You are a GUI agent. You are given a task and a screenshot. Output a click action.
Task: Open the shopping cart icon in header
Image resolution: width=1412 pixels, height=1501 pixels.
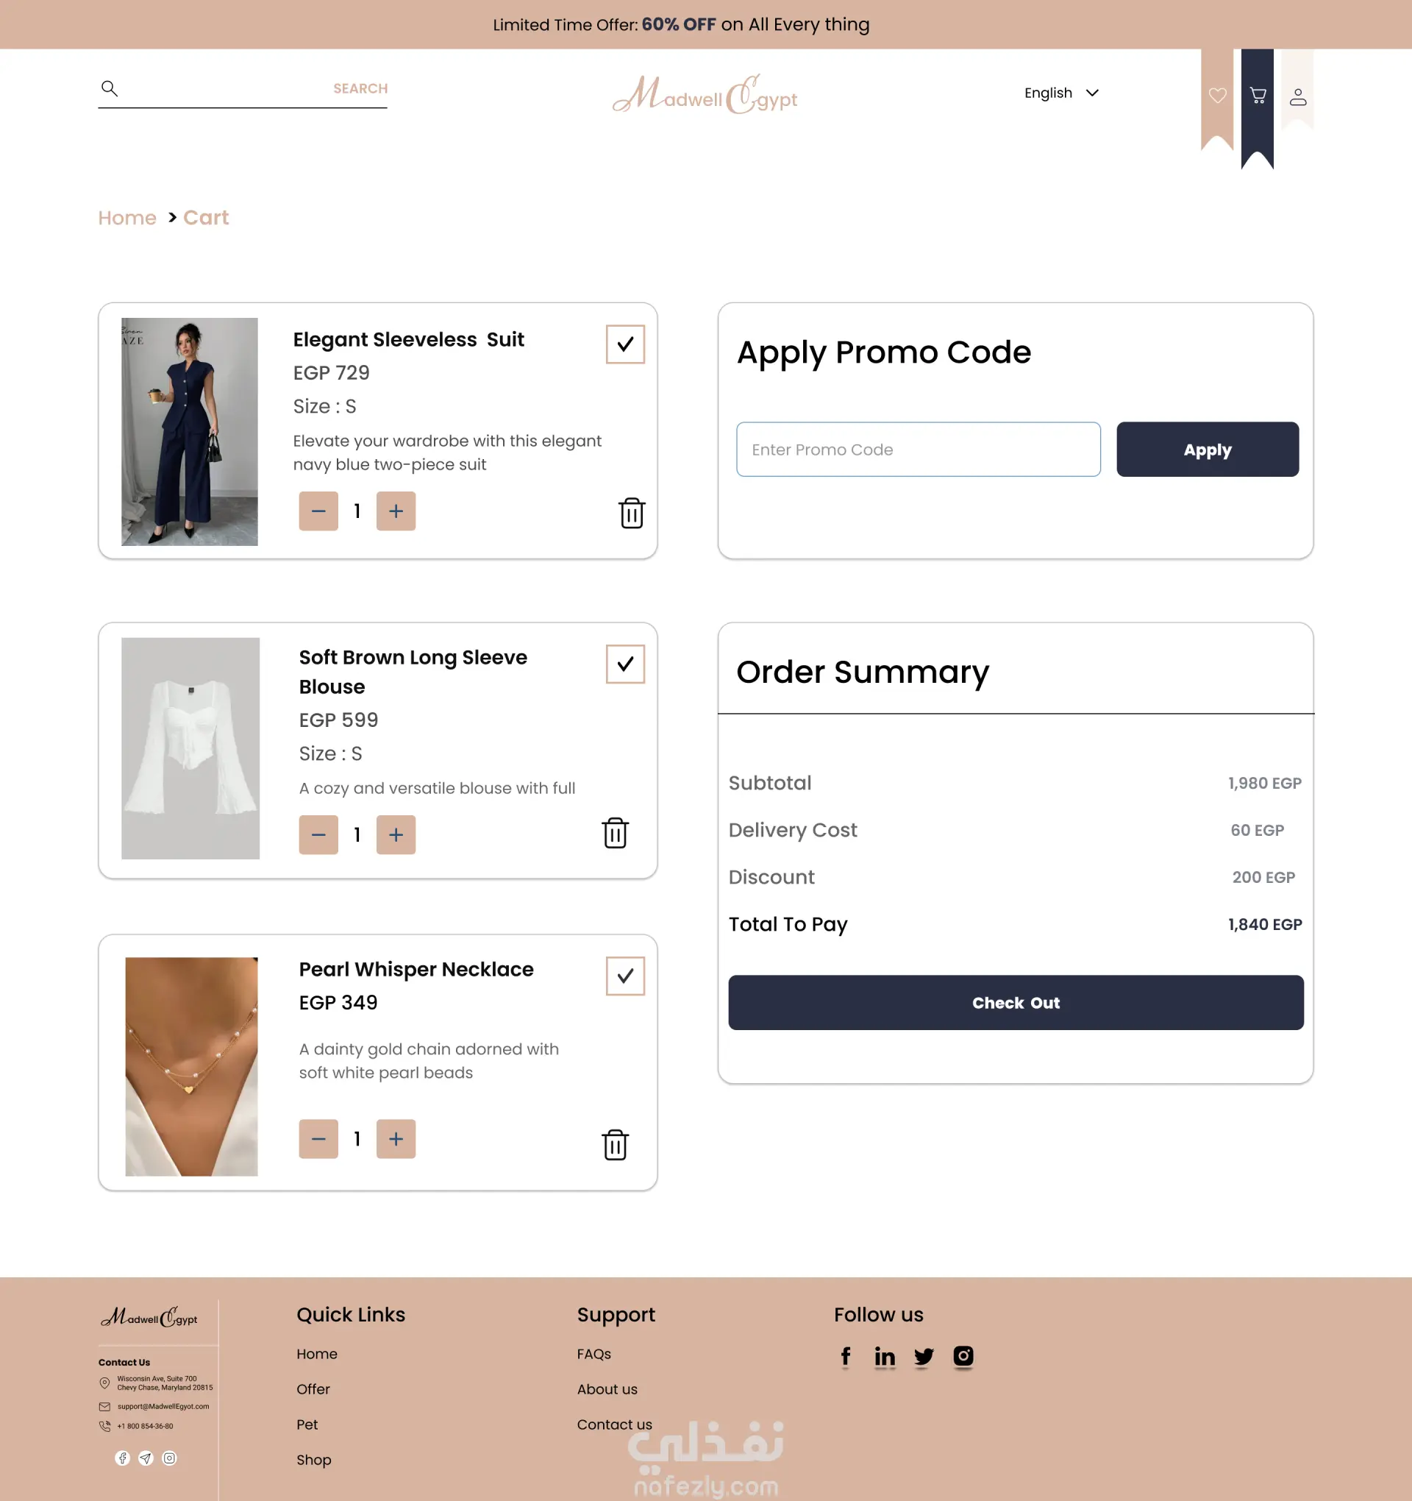tap(1258, 96)
